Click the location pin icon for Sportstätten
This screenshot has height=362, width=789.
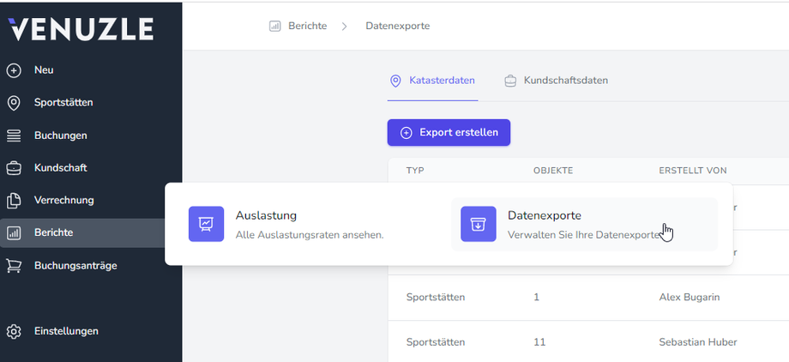pyautogui.click(x=14, y=103)
